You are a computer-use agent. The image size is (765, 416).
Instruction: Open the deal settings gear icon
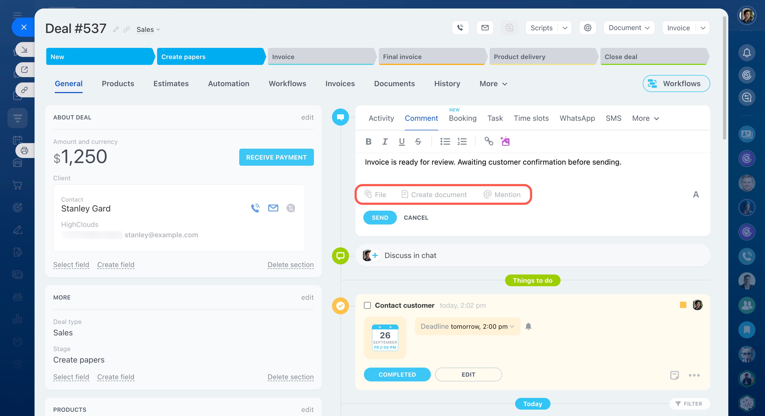tap(587, 28)
